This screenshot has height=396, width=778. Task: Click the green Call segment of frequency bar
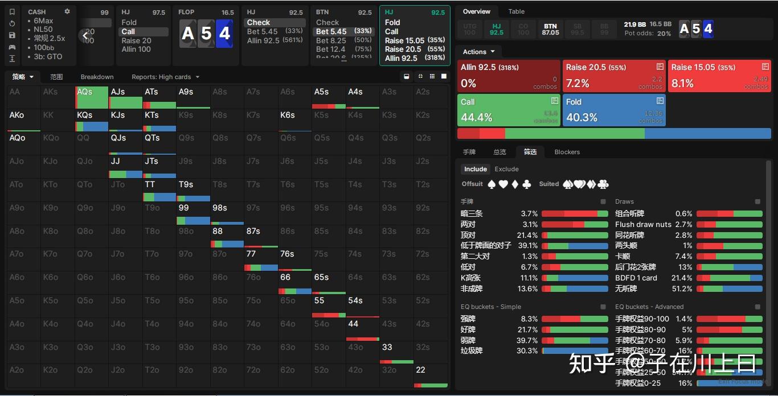[575, 134]
